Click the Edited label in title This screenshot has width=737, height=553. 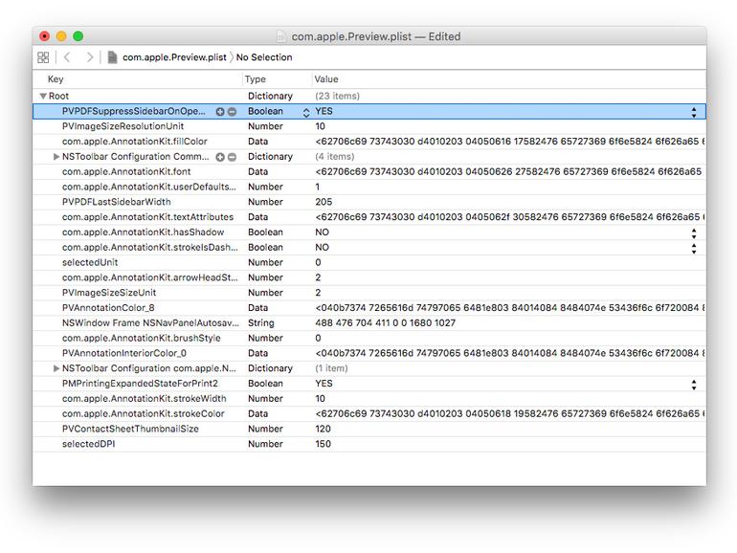444,36
